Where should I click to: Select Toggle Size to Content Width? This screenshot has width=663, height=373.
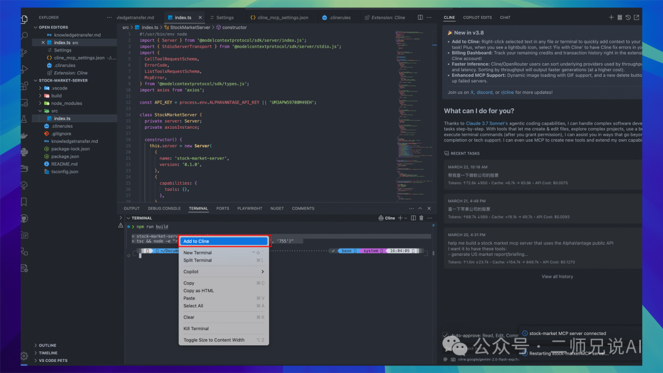pyautogui.click(x=223, y=340)
